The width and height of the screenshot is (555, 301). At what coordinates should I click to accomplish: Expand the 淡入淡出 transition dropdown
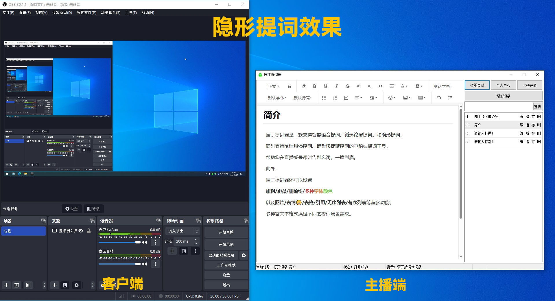click(x=197, y=231)
